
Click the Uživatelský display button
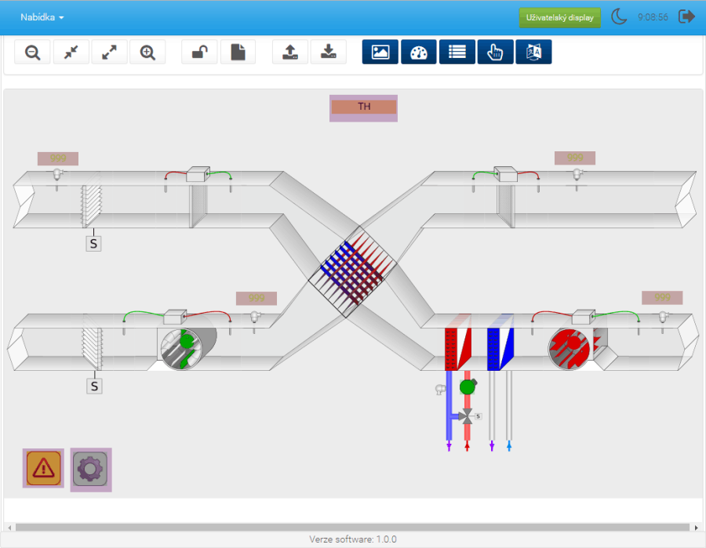(x=559, y=17)
